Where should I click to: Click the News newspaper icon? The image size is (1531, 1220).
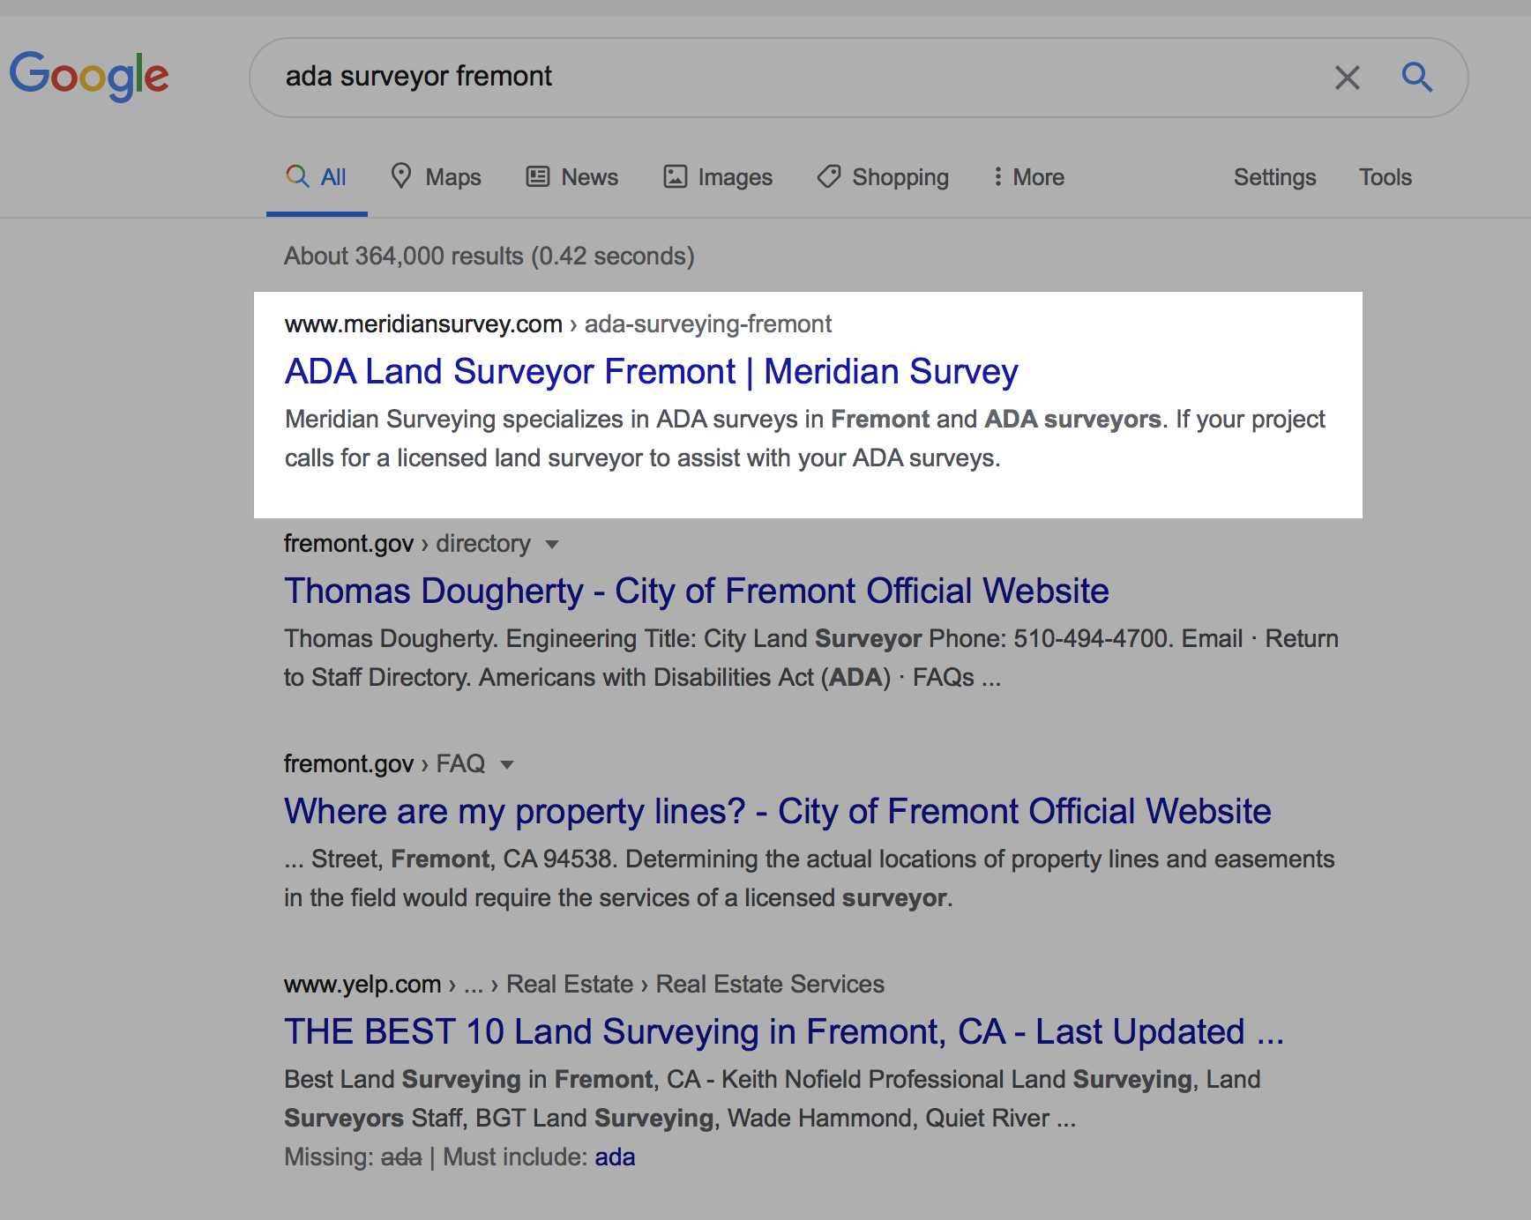click(538, 176)
